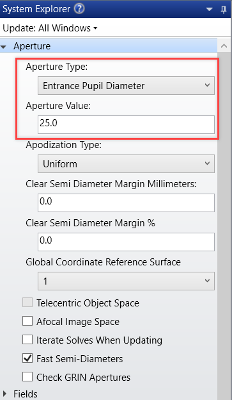232x400 pixels.
Task: Click the Aperture Value field
Action: tap(126, 124)
